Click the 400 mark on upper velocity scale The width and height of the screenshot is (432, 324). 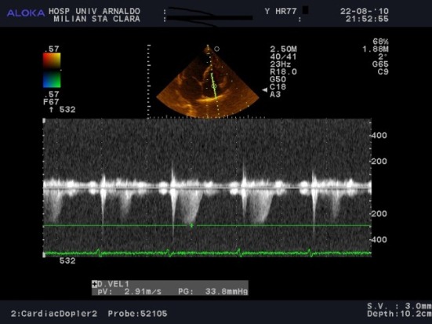(x=379, y=136)
